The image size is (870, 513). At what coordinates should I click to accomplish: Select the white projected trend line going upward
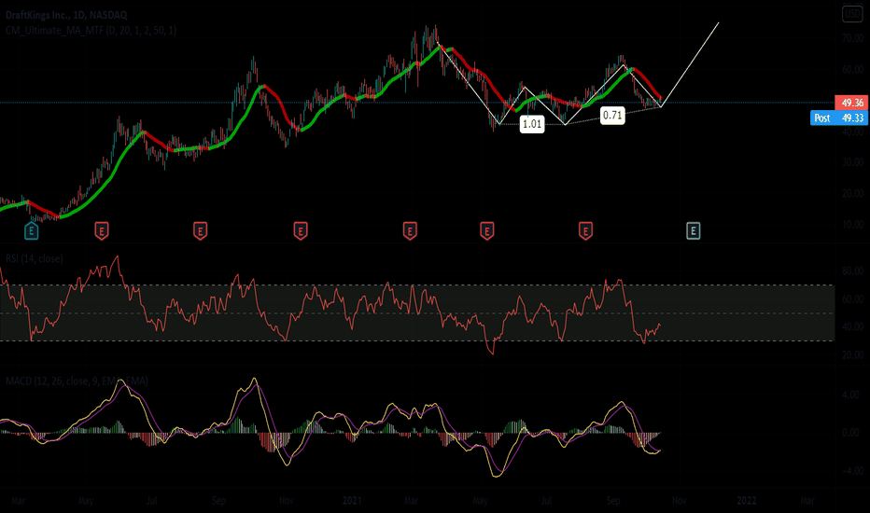[690, 64]
